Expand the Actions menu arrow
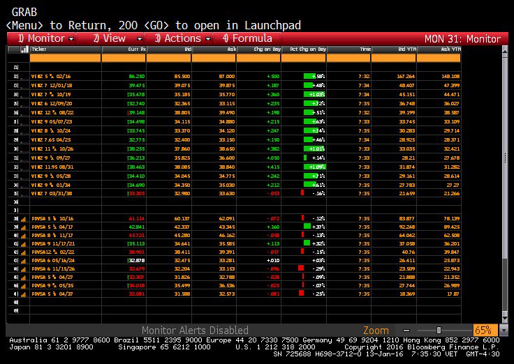This screenshot has width=514, height=364. point(208,39)
